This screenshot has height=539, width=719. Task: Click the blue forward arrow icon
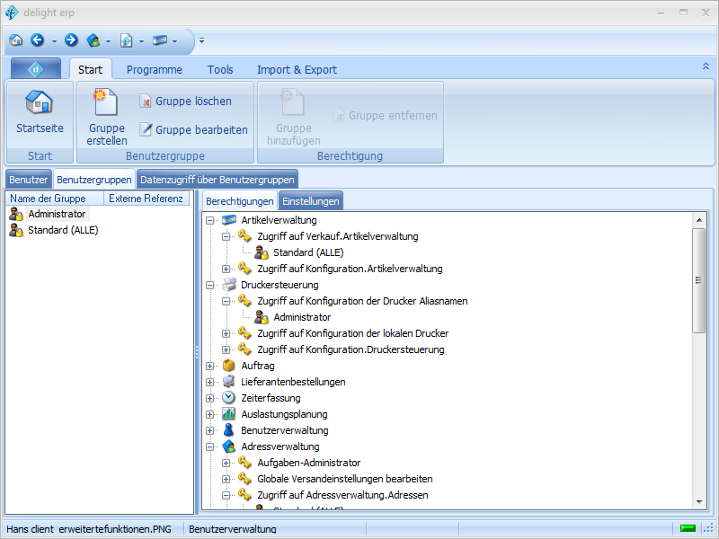click(71, 40)
